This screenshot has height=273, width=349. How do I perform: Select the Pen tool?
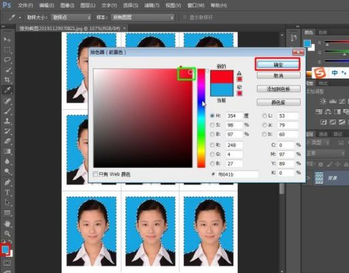[7, 182]
